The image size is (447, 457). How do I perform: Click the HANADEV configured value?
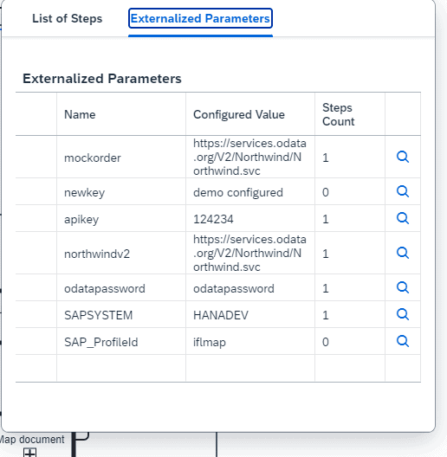point(221,315)
